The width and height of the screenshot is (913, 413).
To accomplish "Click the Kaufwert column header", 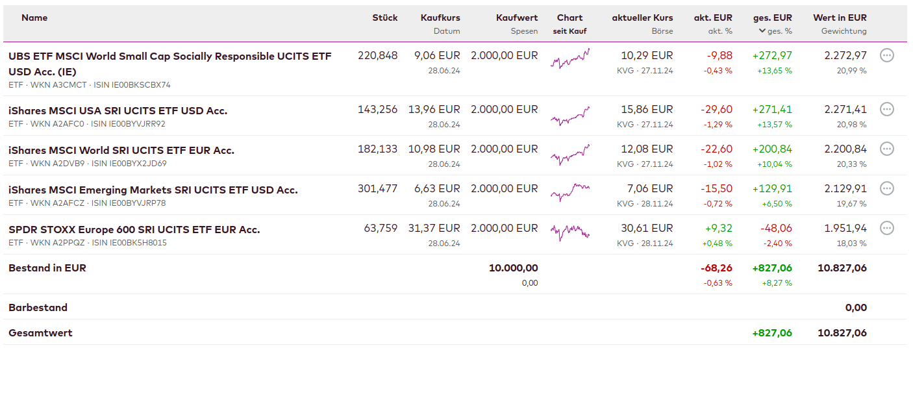I will point(517,18).
